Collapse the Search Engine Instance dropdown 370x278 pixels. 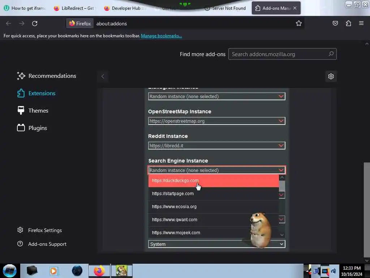217,170
